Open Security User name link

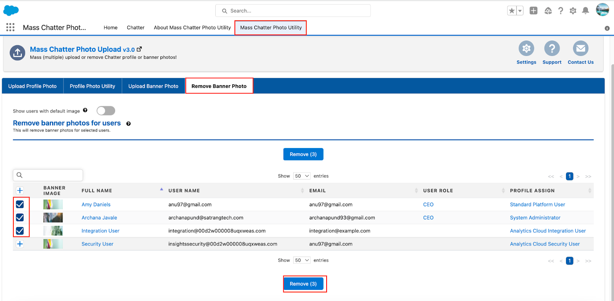(97, 244)
